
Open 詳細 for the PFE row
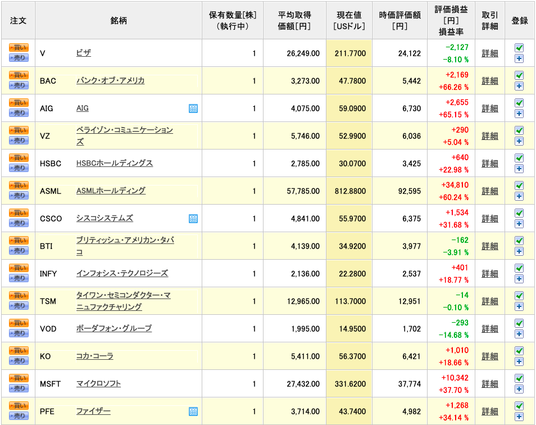[490, 412]
